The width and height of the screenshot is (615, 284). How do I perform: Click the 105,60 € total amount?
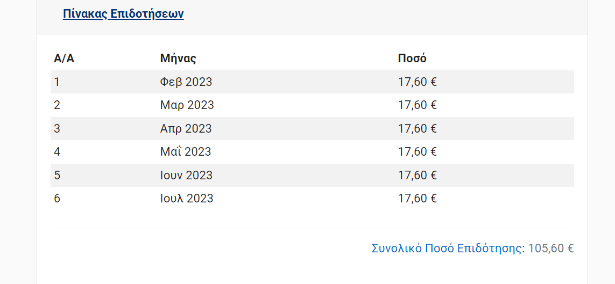click(551, 249)
